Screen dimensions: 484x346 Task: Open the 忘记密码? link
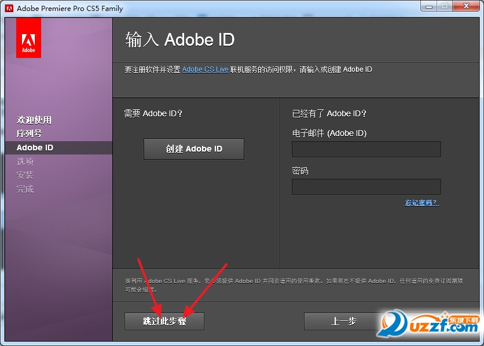tap(422, 203)
